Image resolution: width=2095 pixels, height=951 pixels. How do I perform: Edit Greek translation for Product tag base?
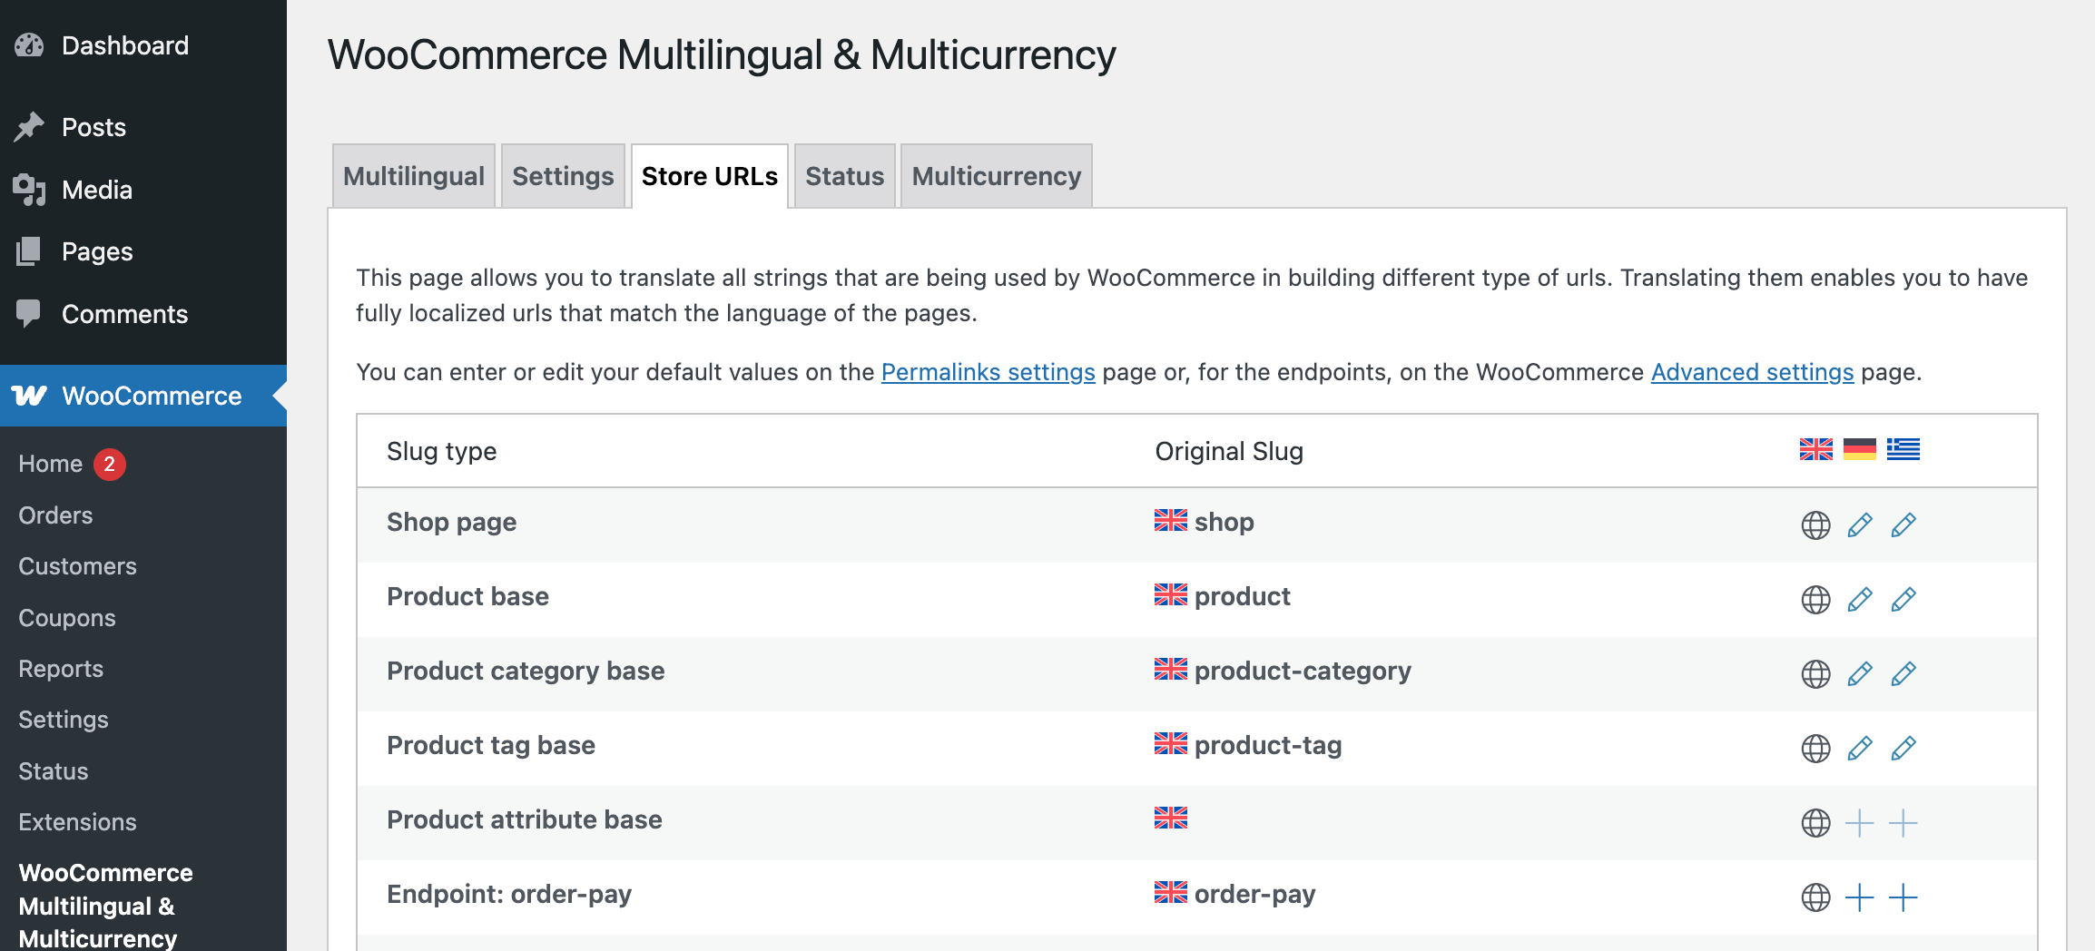(1903, 748)
